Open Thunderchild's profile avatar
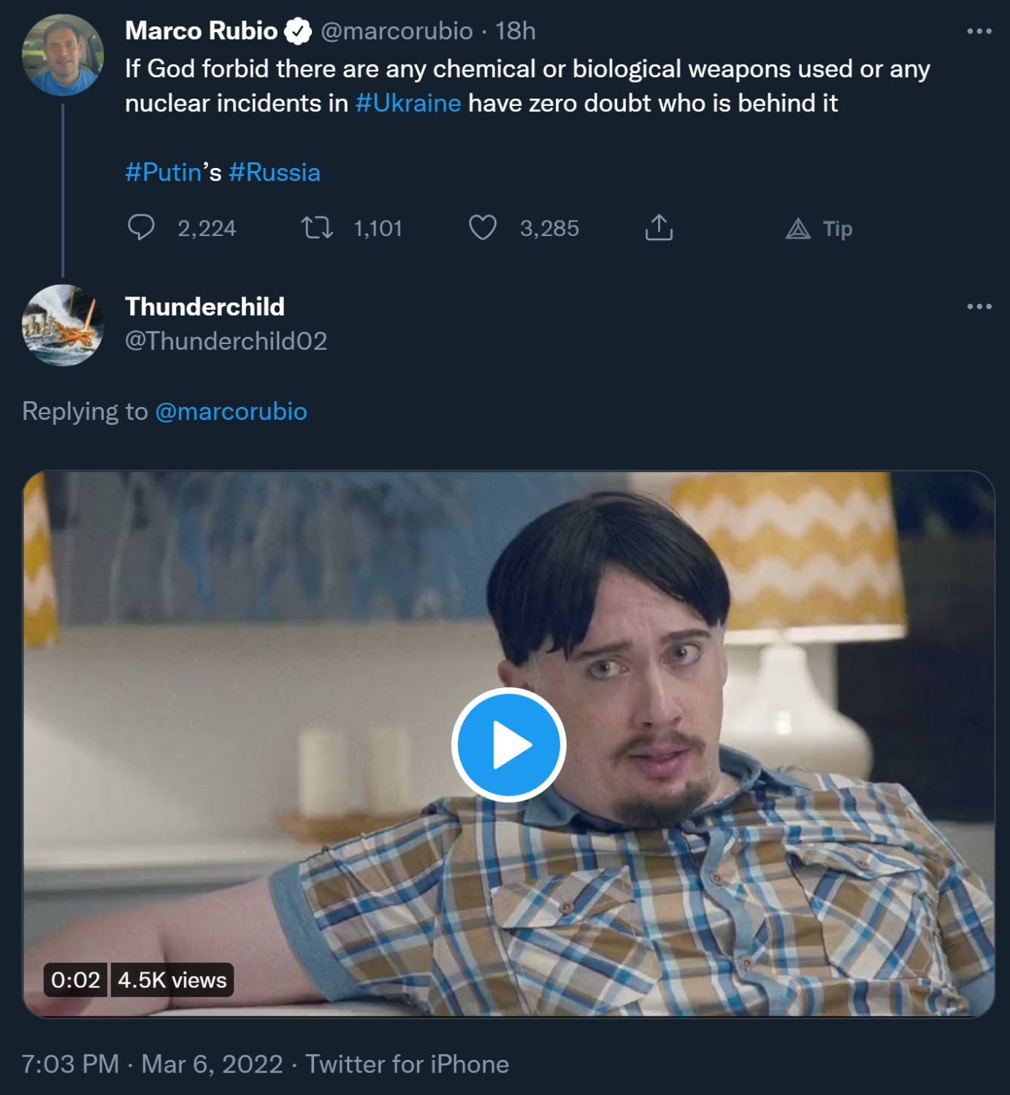 [x=63, y=325]
